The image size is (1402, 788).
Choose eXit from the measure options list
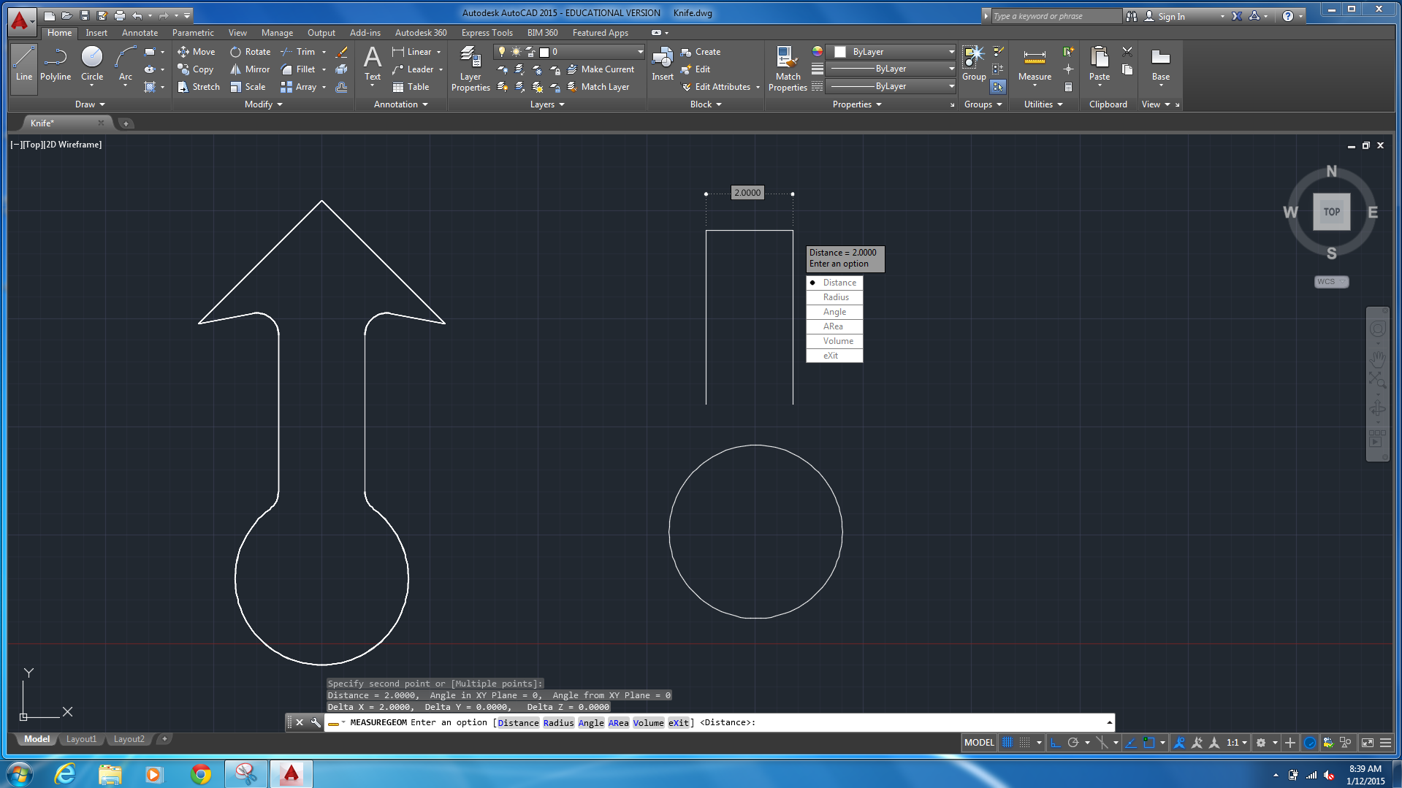tap(834, 356)
